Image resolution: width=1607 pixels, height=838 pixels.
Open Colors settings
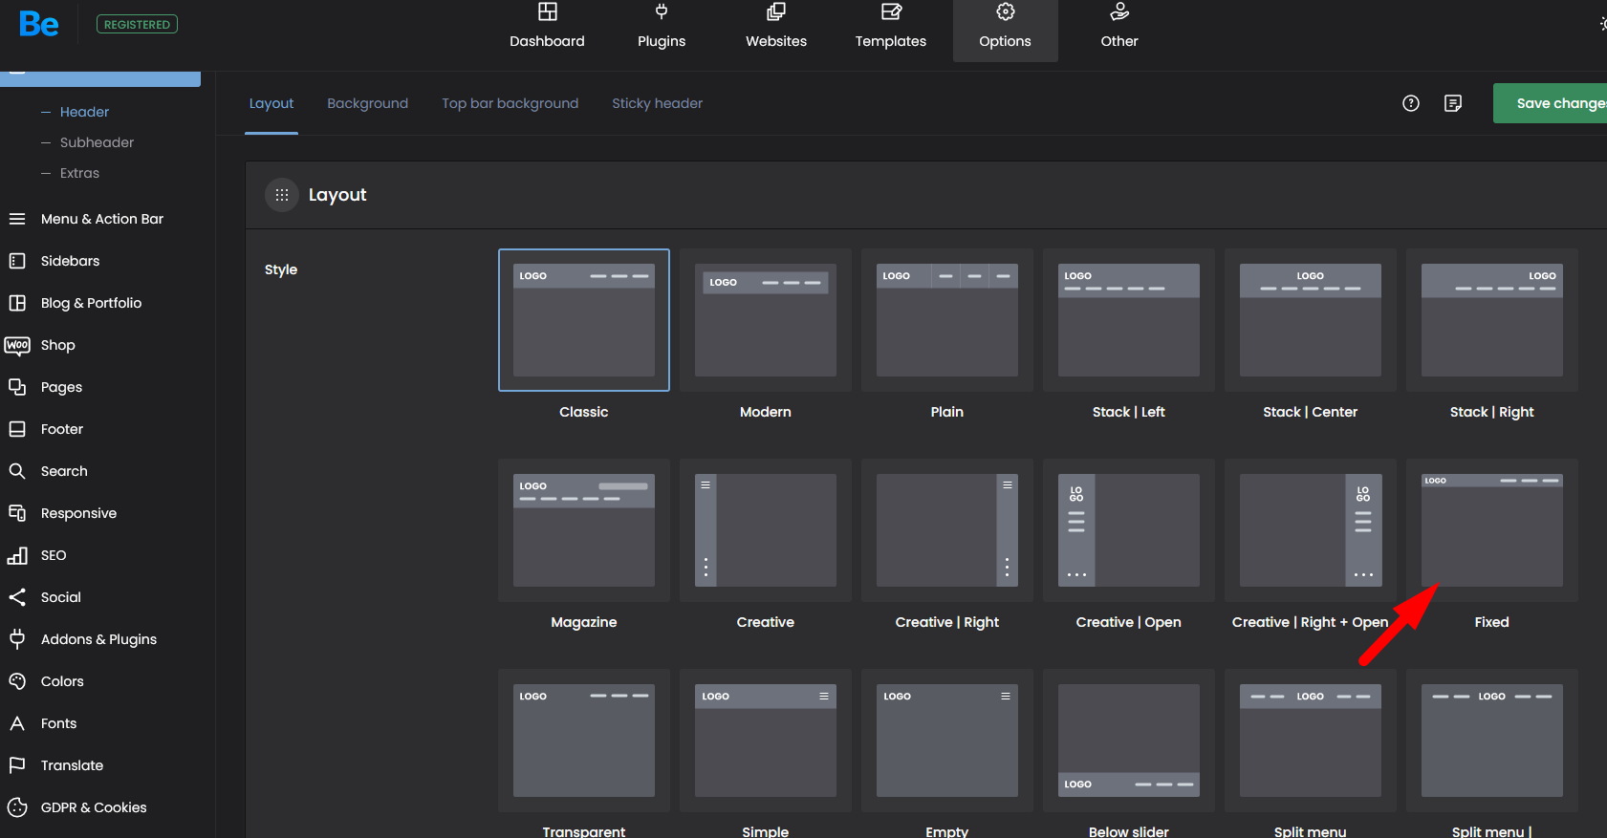(62, 681)
